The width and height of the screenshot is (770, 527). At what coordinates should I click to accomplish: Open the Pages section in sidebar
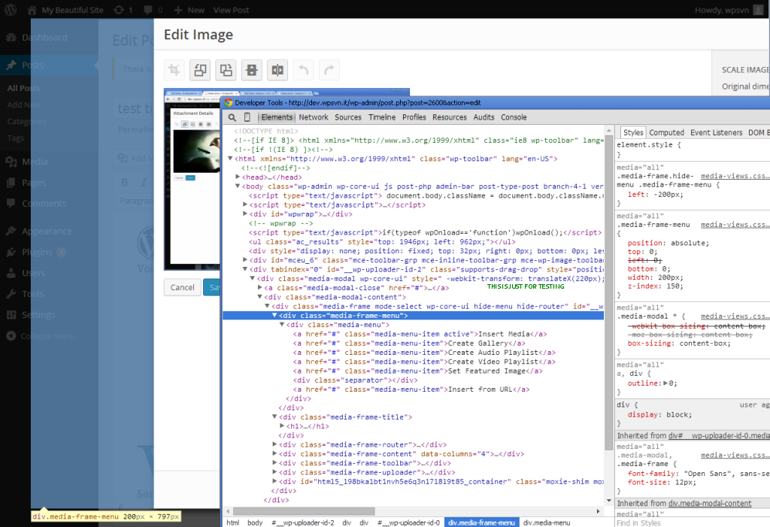pyautogui.click(x=33, y=183)
